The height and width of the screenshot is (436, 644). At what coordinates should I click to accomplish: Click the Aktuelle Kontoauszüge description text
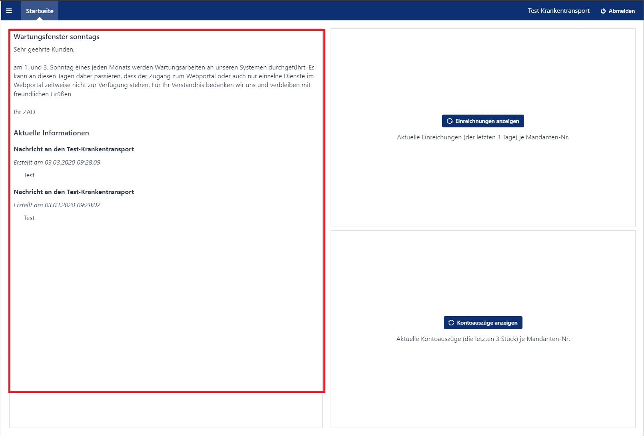click(483, 339)
